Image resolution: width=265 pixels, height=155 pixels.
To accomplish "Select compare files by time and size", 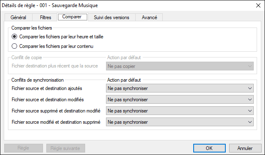I will click(x=14, y=37).
